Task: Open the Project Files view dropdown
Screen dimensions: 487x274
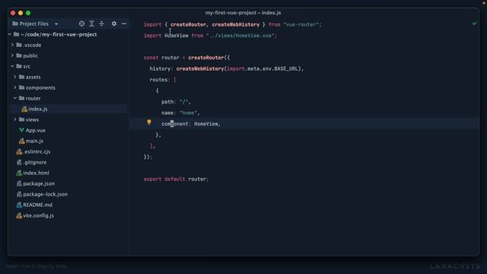Action: point(56,24)
